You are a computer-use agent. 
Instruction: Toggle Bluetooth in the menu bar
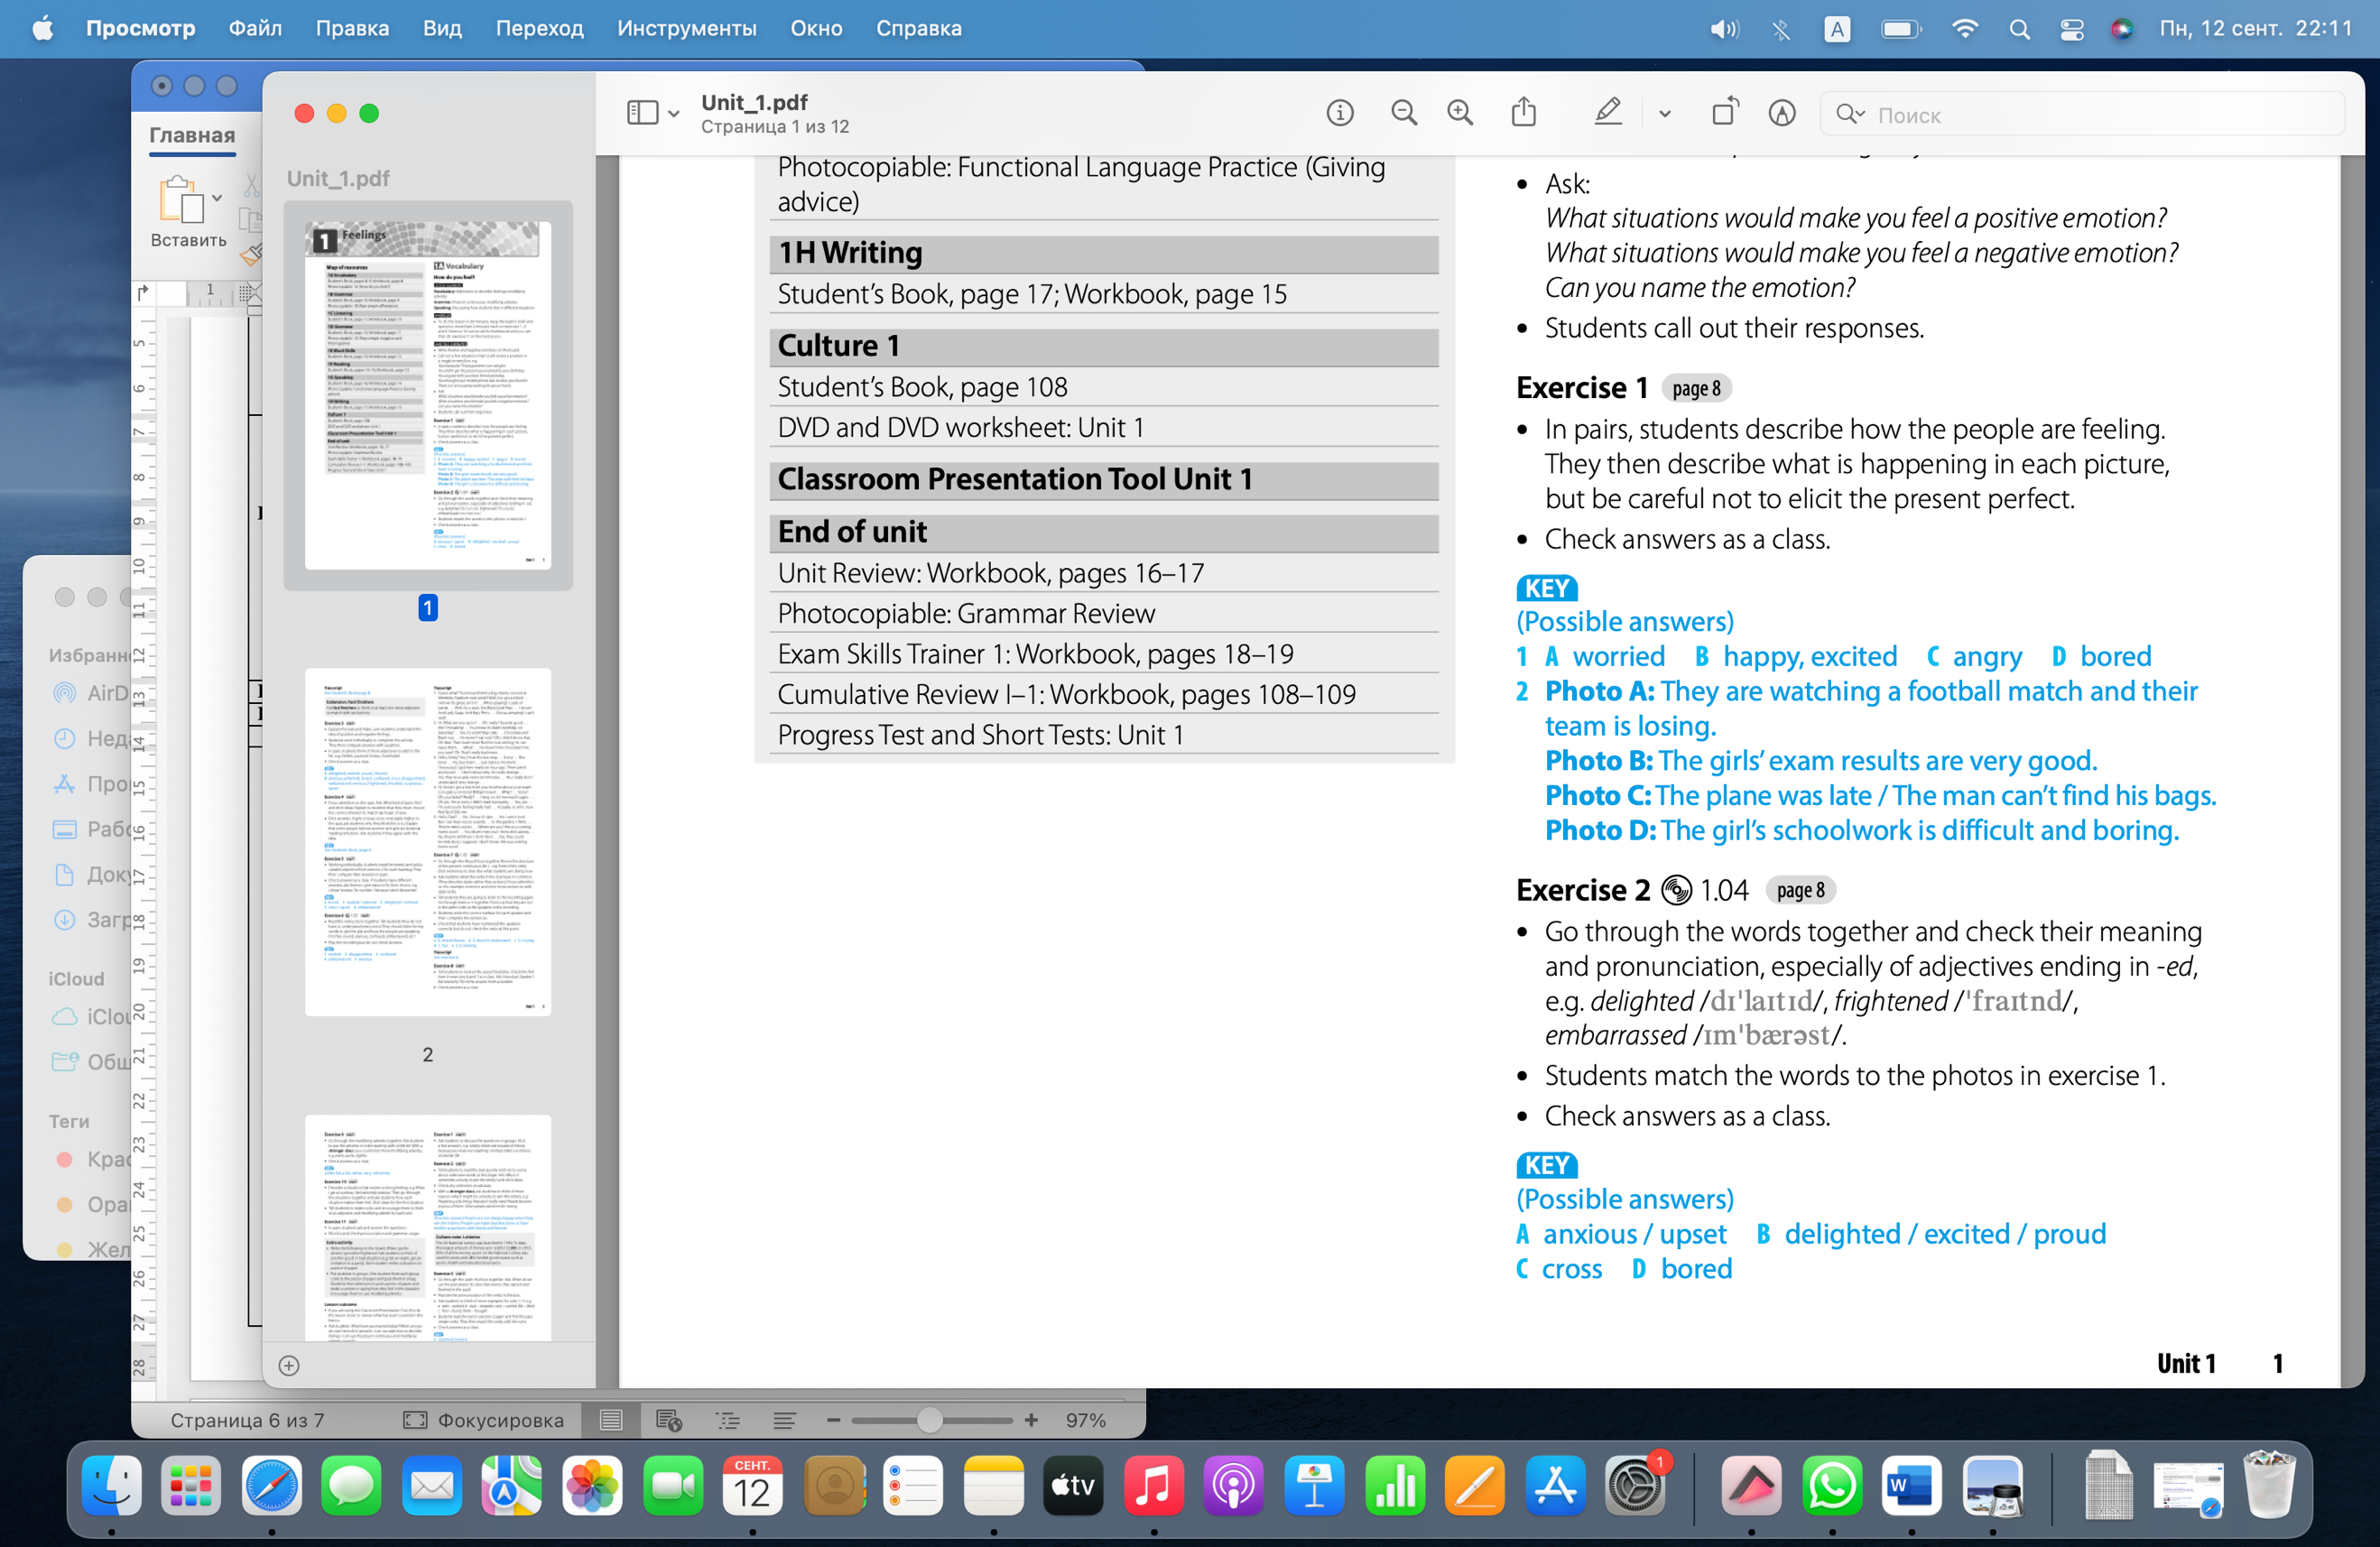pos(1780,29)
